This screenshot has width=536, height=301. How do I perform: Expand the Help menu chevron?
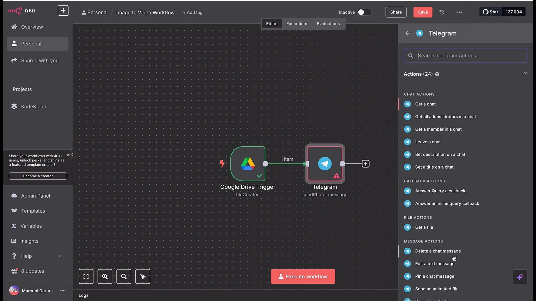[x=59, y=256]
